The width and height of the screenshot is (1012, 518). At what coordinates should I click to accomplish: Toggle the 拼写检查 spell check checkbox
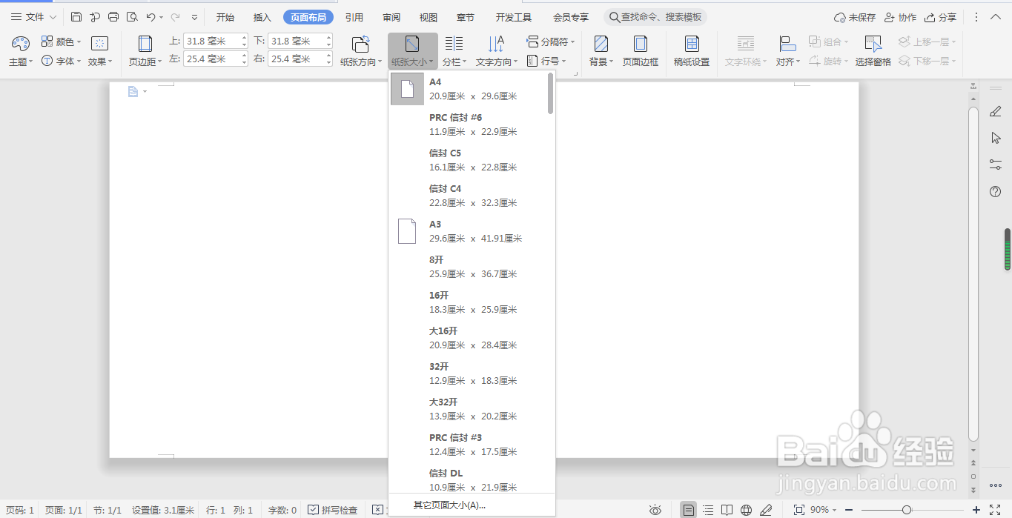pyautogui.click(x=314, y=510)
